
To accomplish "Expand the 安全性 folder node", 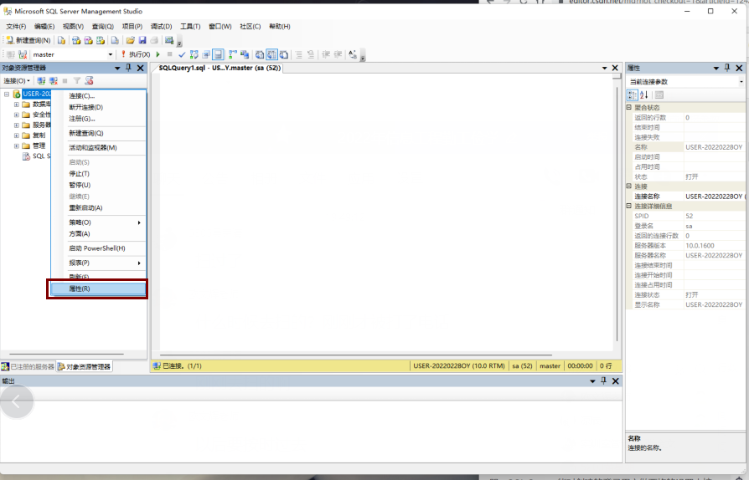I will coord(17,115).
